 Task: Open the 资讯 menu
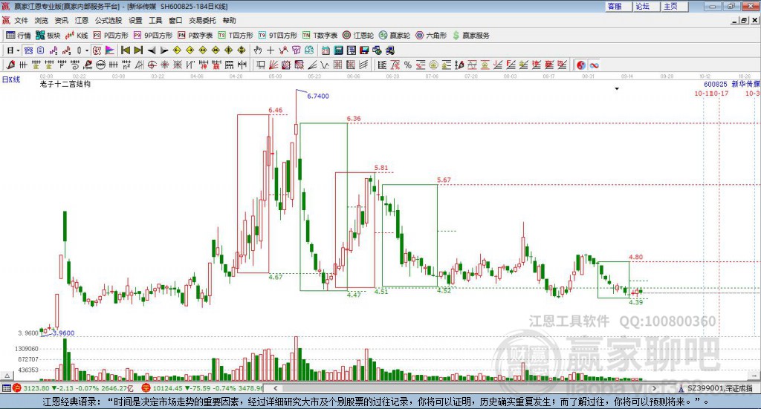pyautogui.click(x=61, y=20)
